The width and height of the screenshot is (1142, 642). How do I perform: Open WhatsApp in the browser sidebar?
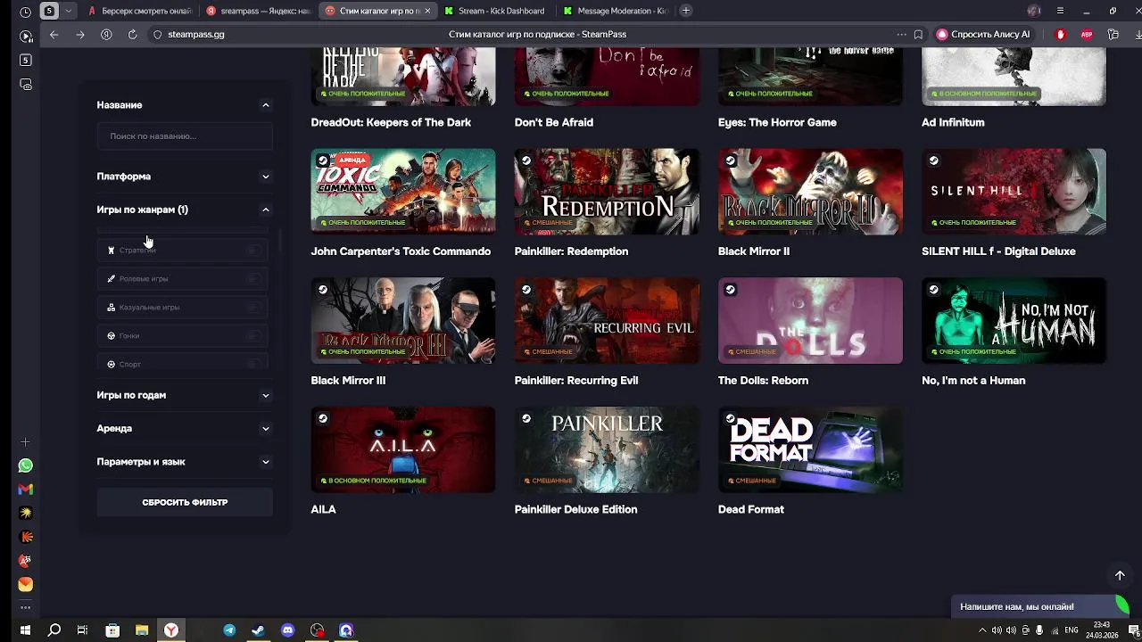point(26,465)
